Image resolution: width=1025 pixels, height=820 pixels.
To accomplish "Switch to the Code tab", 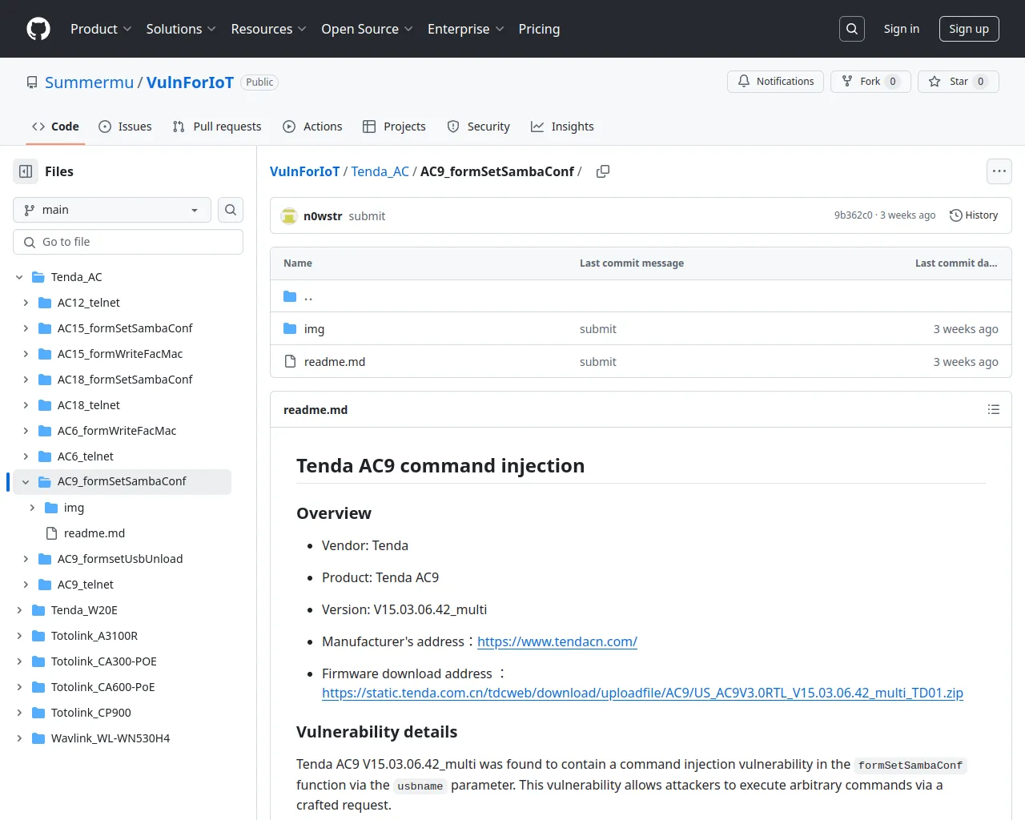I will click(55, 127).
